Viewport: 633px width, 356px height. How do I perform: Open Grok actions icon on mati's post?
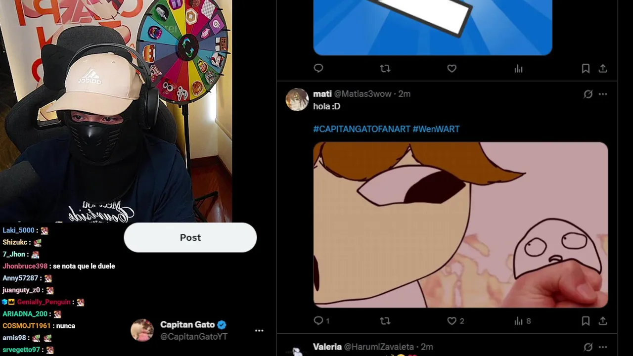tap(588, 94)
